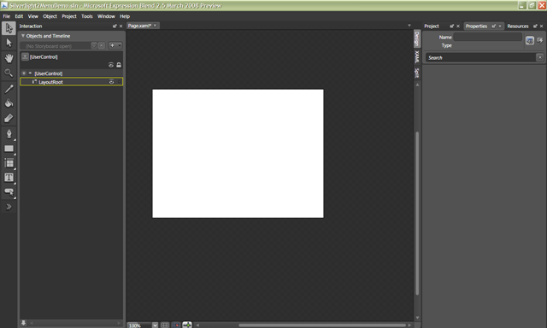
Task: Open the Tools menu
Action: pyautogui.click(x=87, y=16)
